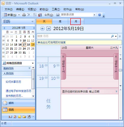Viewport: 124px width, 127px height.
Task: Click the Today (今天) button
Action: (49, 15)
